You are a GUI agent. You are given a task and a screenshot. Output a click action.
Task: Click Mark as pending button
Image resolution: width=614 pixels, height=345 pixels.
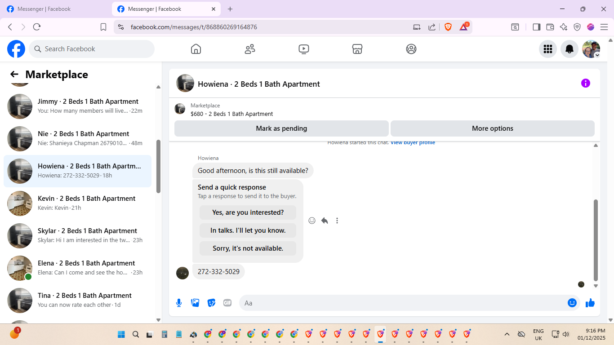click(x=281, y=128)
